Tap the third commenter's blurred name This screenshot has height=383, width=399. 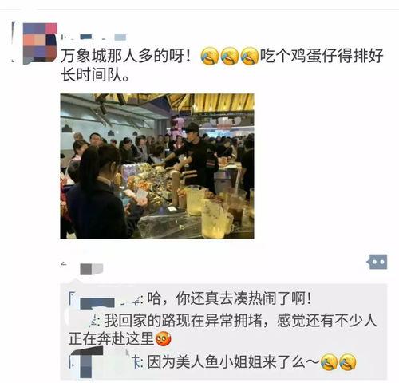pos(105,362)
